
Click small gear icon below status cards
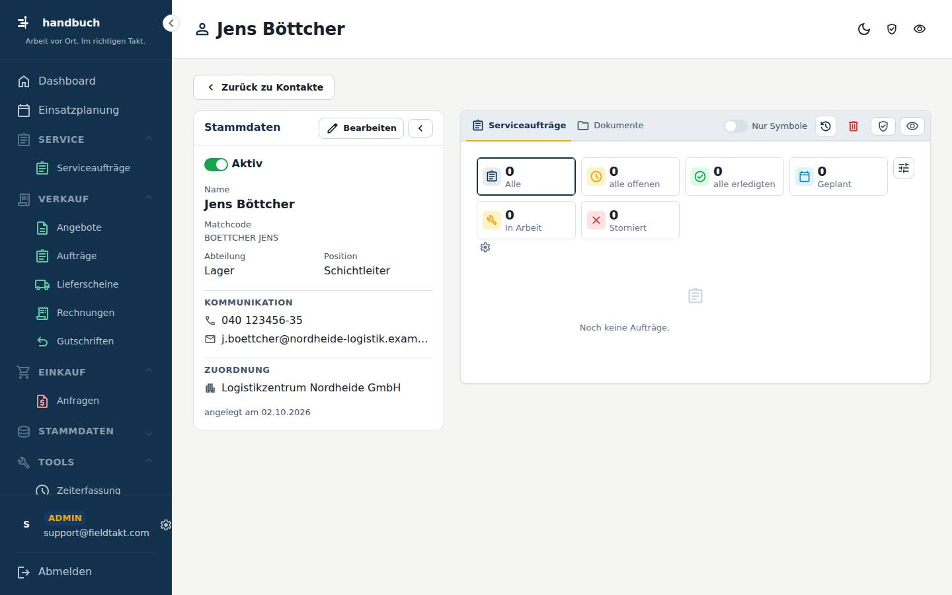coord(485,247)
